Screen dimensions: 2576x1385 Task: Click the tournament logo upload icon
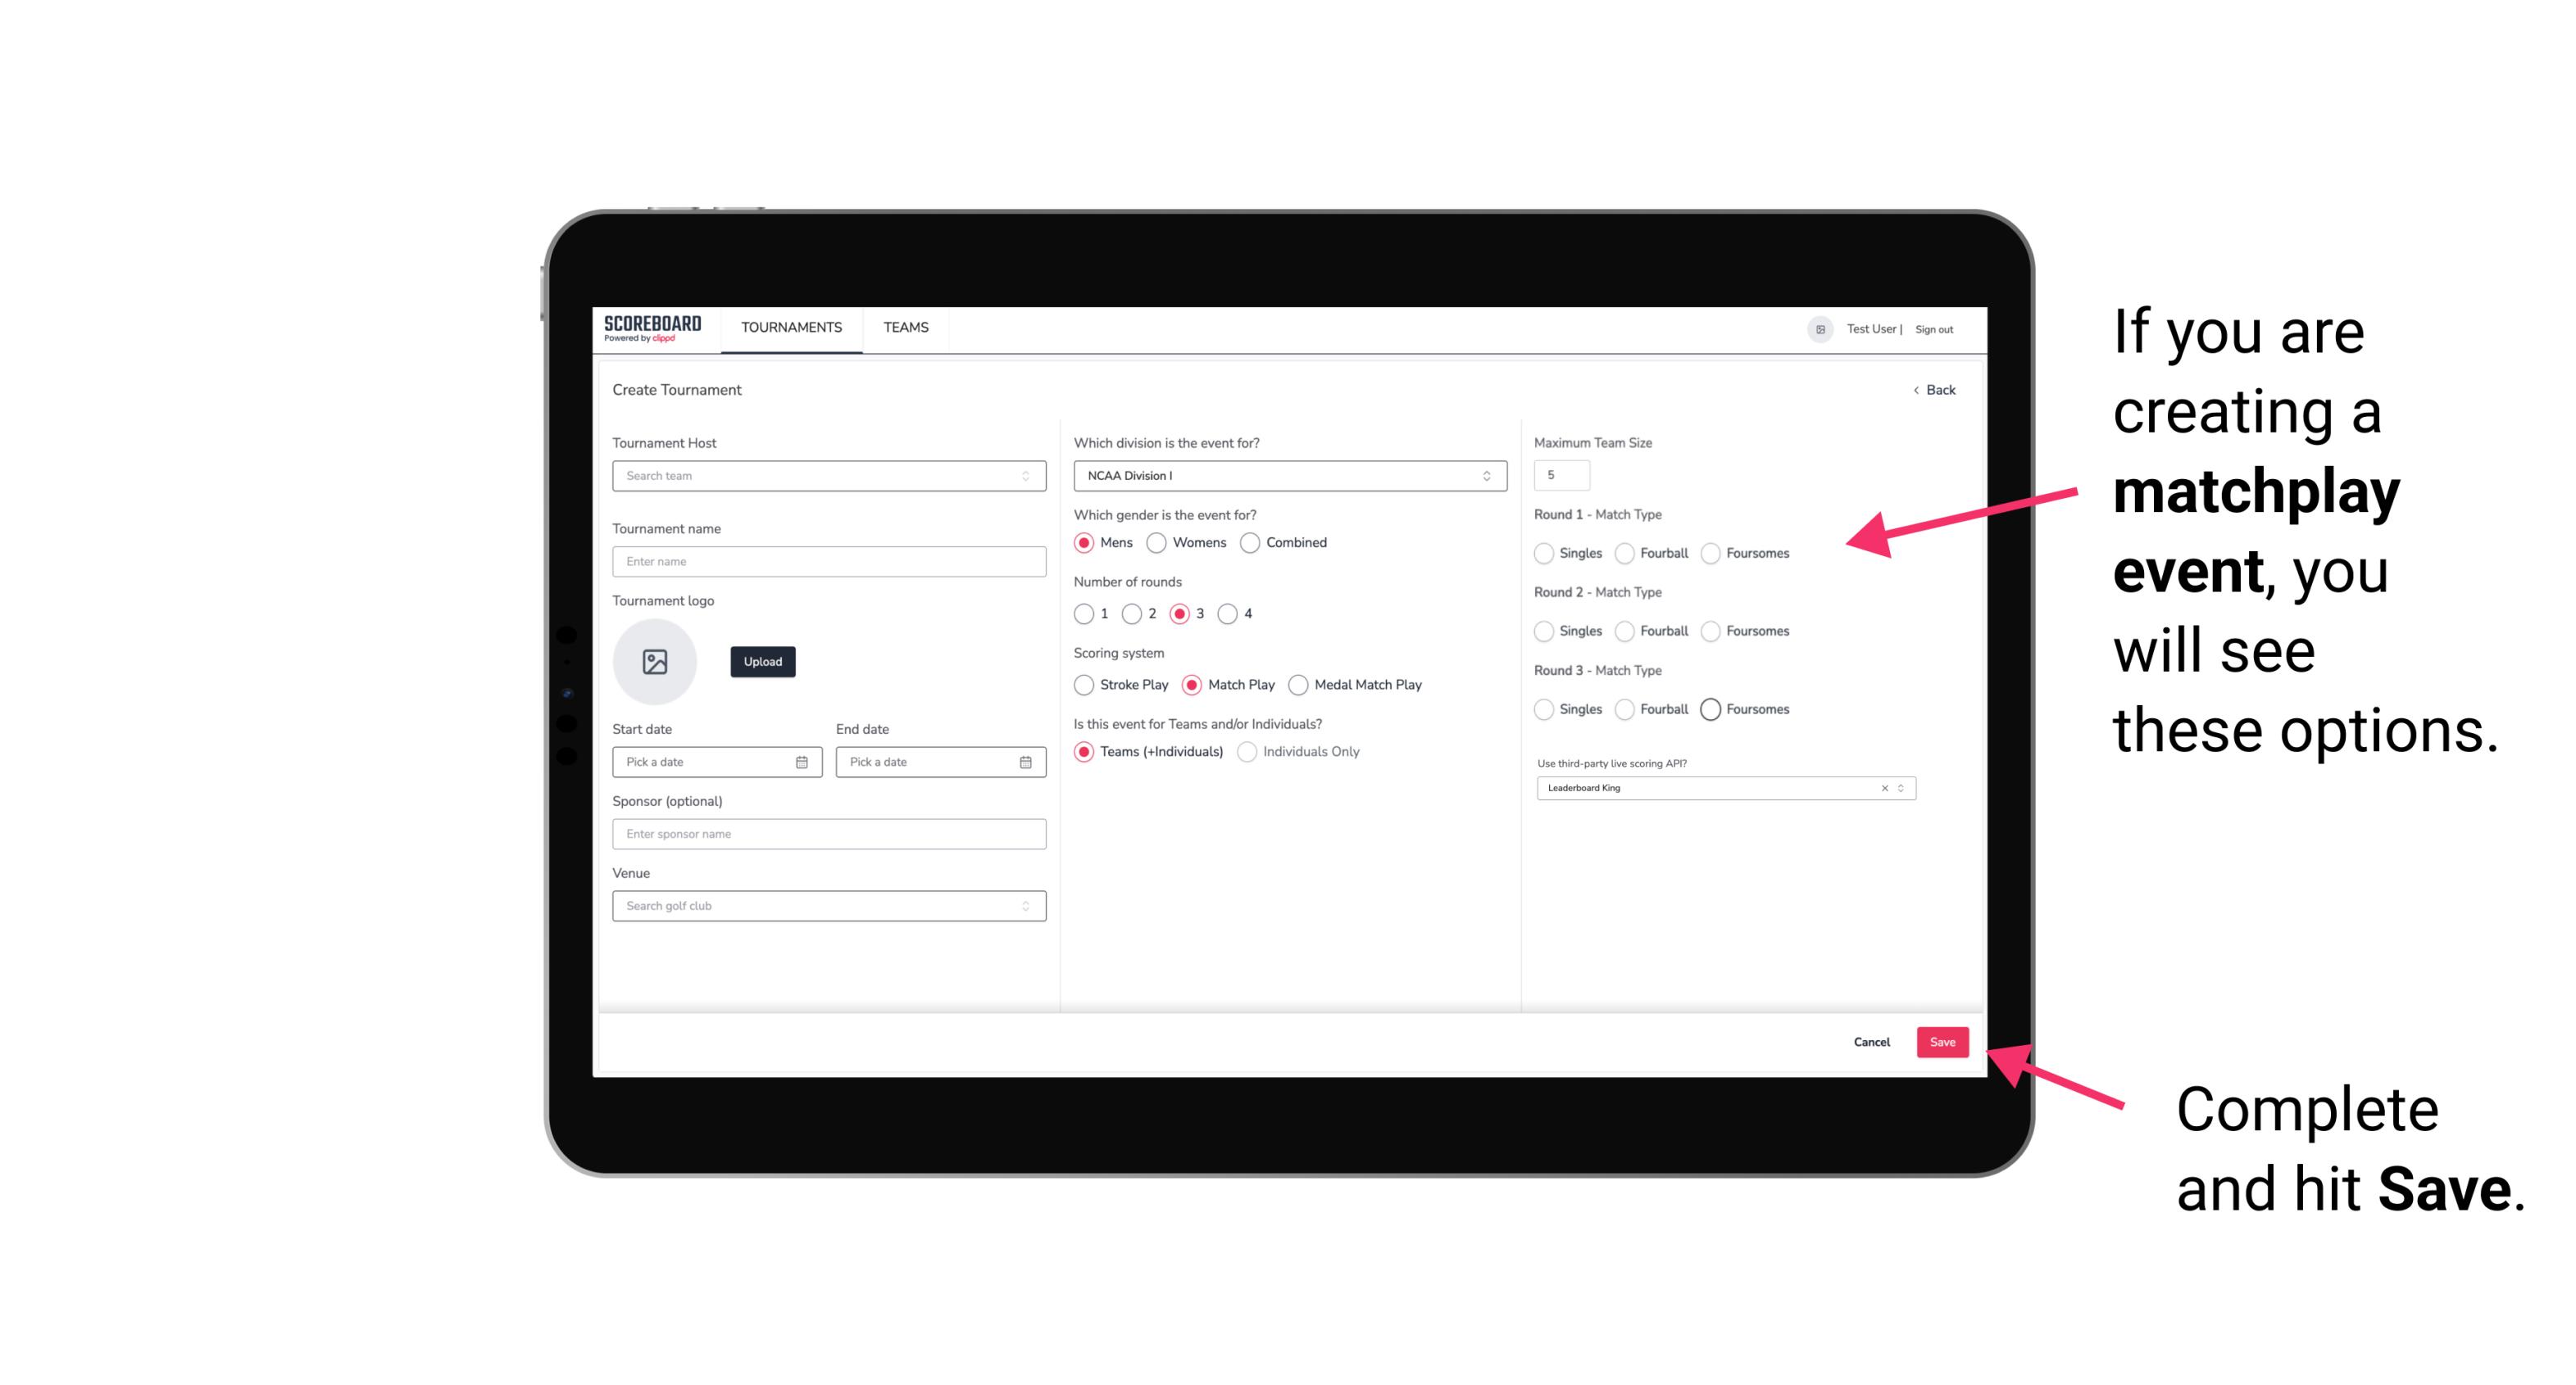656,662
